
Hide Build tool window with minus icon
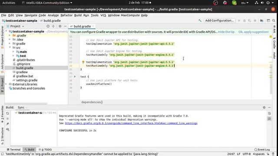coord(269,107)
